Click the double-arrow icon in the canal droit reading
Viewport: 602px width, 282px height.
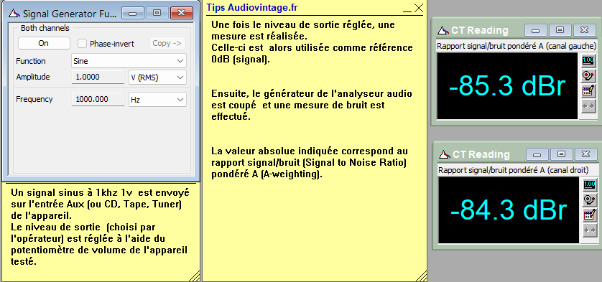(589, 230)
